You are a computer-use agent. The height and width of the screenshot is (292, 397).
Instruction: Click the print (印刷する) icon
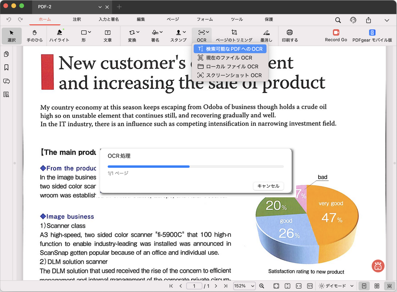click(290, 36)
